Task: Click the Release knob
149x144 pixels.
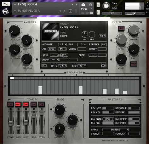Action: pyautogui.click(x=27, y=59)
